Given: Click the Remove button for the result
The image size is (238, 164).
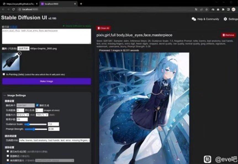Looking at the screenshot, I should [228, 35].
